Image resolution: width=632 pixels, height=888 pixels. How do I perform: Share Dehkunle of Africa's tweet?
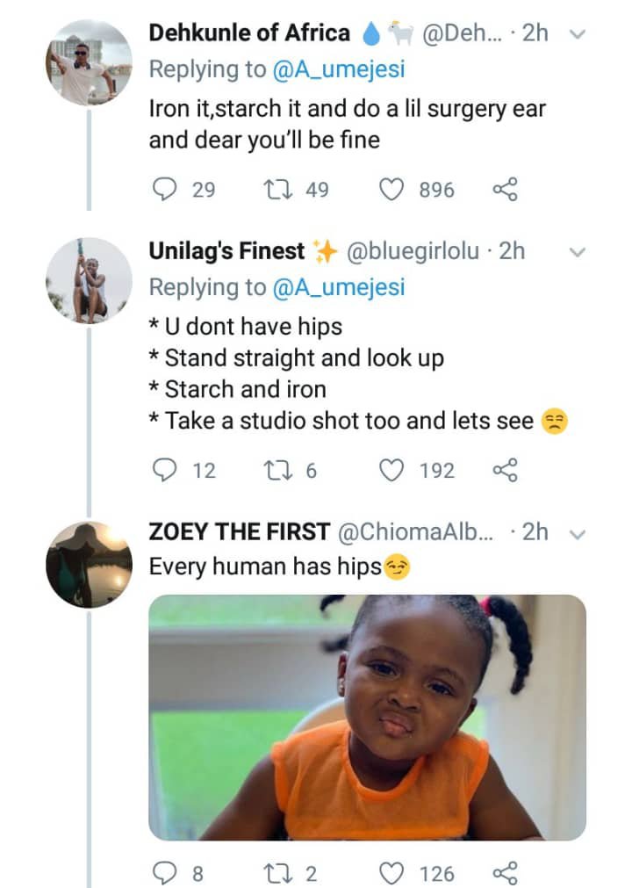pyautogui.click(x=506, y=189)
